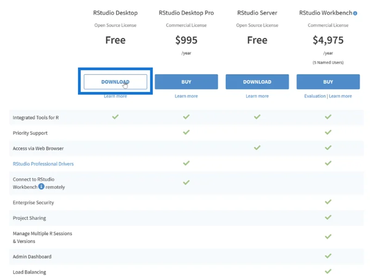Click the Free price under RStudio Desktop
Image resolution: width=370 pixels, height=279 pixels.
115,40
